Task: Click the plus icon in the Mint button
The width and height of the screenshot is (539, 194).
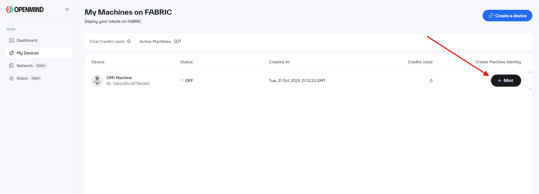Action: tap(500, 81)
